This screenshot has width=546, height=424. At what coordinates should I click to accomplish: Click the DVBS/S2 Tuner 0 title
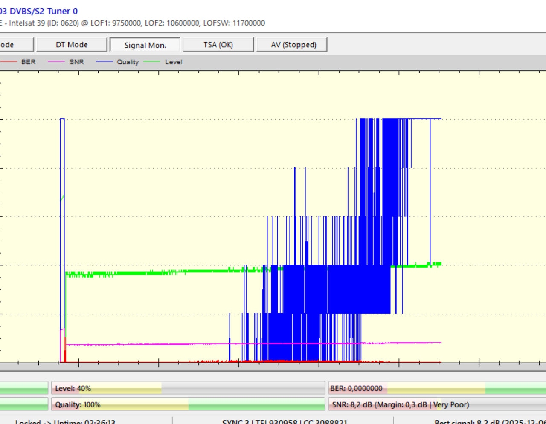click(39, 11)
